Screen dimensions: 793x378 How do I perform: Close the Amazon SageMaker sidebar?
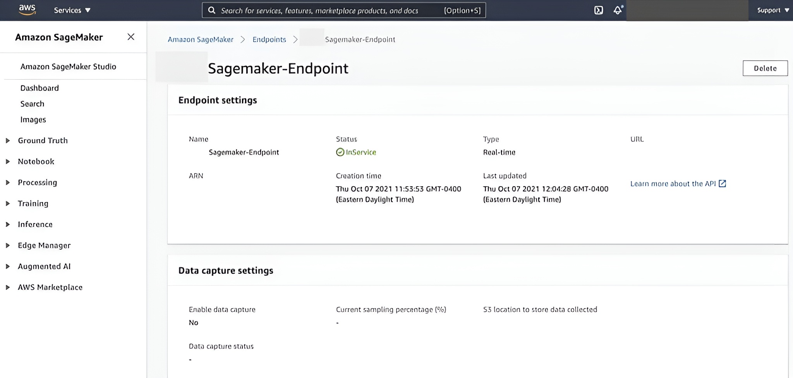coord(131,37)
